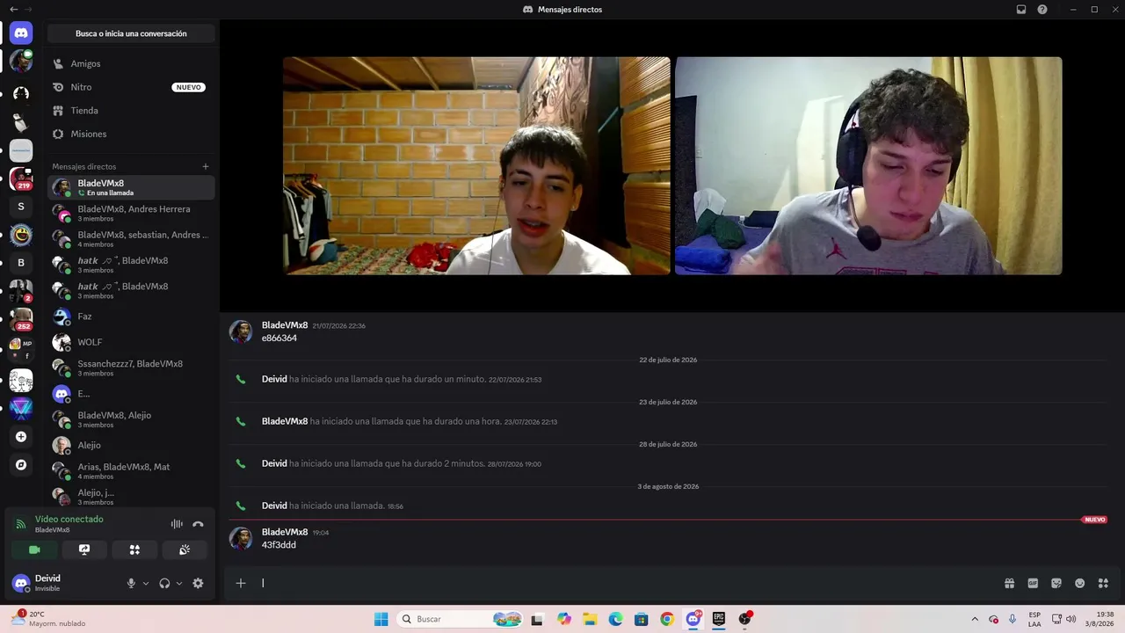Open File Explorer from the taskbar

pos(590,619)
